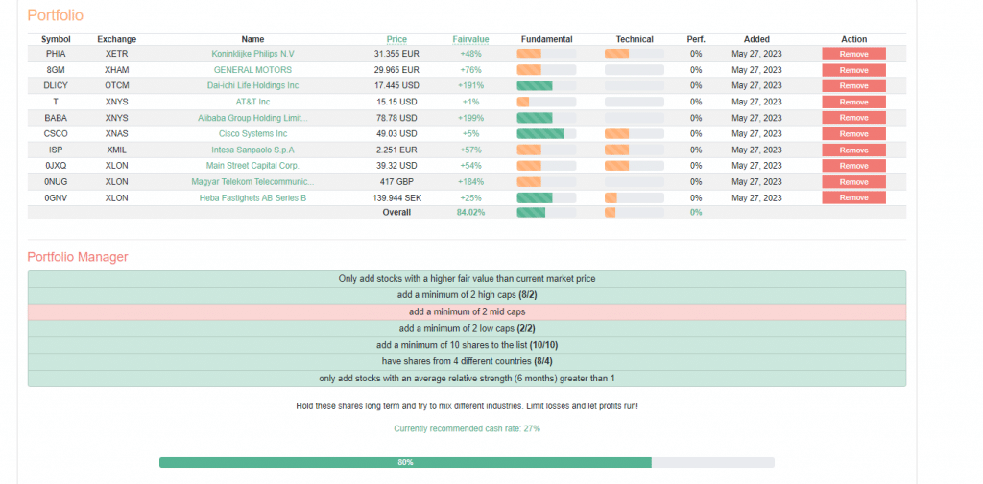Click the OTCM exchange cell
983x484 pixels.
(116, 86)
